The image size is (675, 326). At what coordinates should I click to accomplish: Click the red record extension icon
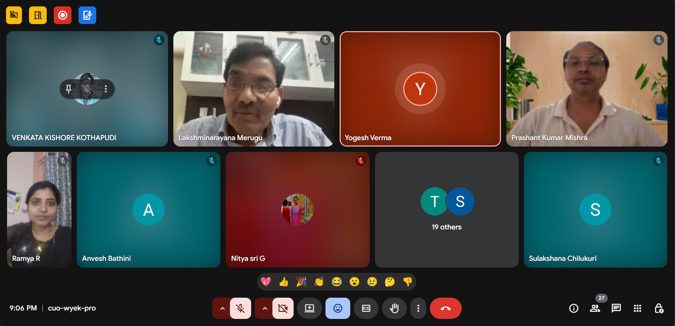click(63, 15)
